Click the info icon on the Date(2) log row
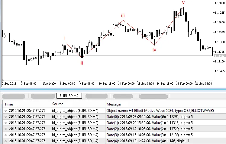 click(x=6, y=129)
